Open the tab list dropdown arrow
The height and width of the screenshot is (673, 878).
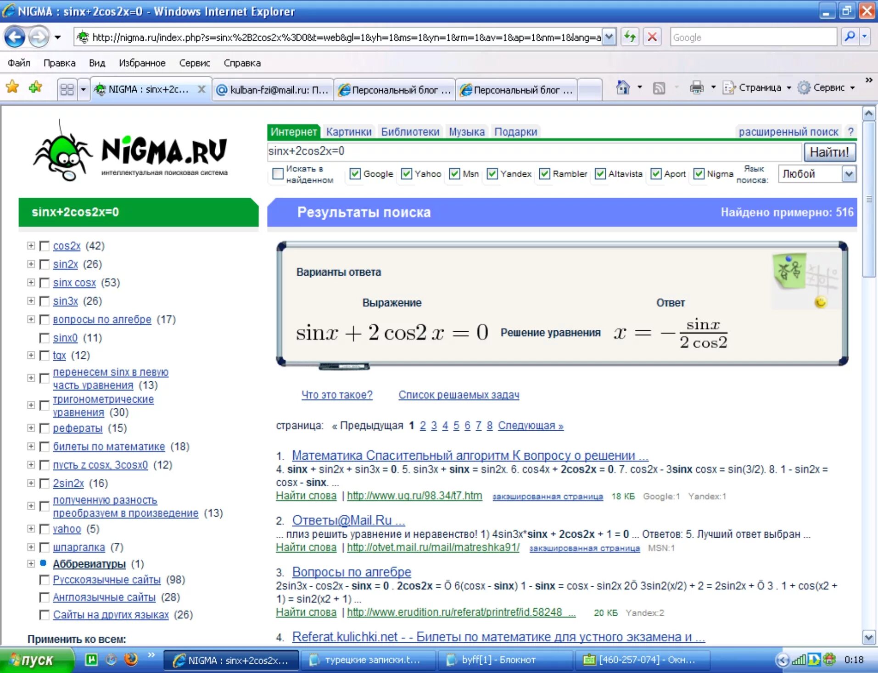coord(83,89)
